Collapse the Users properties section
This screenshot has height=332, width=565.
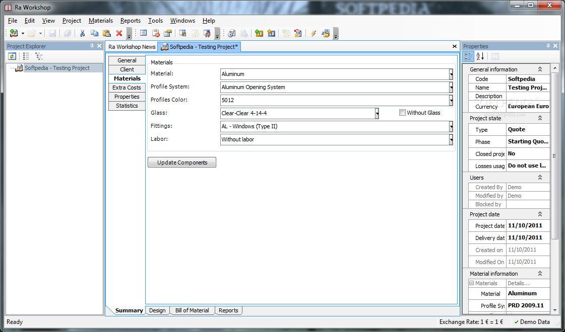540,178
